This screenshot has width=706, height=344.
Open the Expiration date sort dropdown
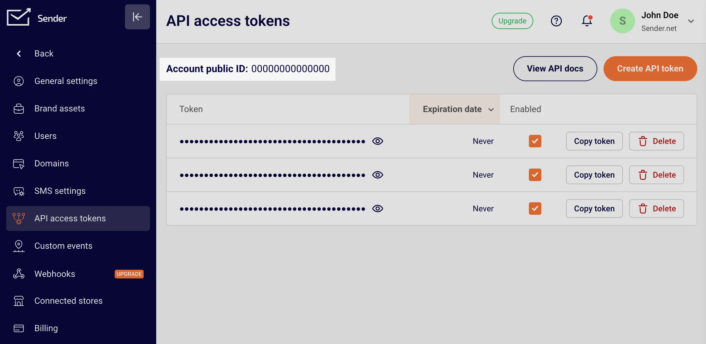457,109
